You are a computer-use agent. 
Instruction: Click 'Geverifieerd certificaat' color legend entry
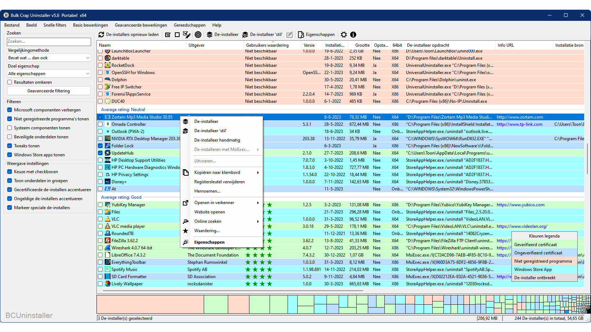coord(544,245)
